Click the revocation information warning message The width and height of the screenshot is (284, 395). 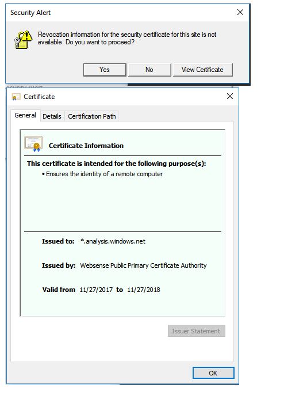click(127, 38)
